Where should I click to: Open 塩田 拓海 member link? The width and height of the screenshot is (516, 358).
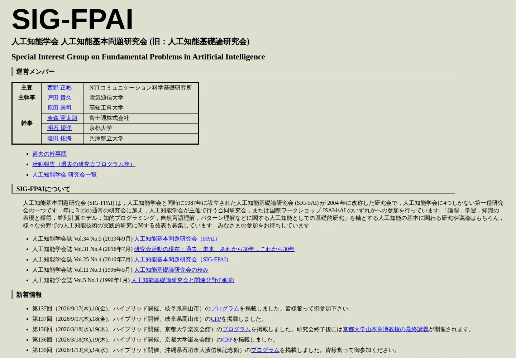click(x=59, y=139)
